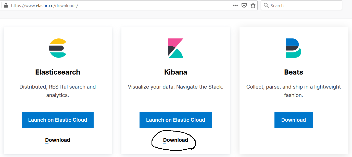Open the page actions three-dot menu
The width and height of the screenshot is (352, 157).
point(235,5)
